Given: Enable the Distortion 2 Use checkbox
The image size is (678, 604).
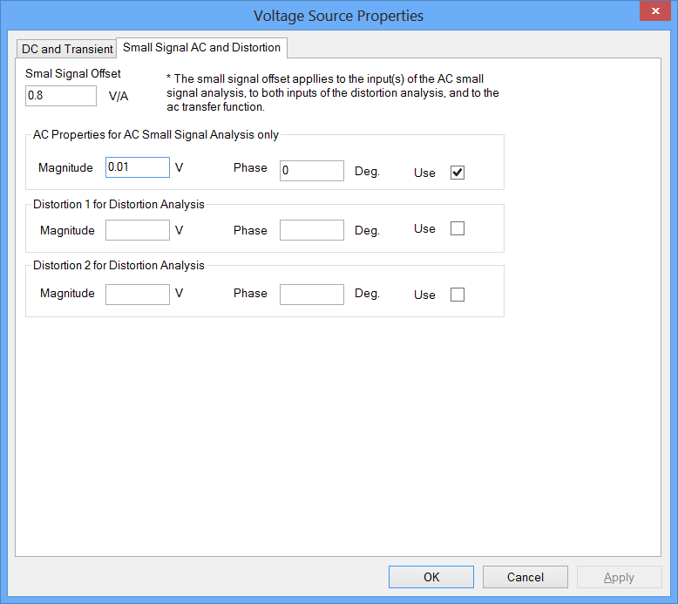Looking at the screenshot, I should (458, 295).
